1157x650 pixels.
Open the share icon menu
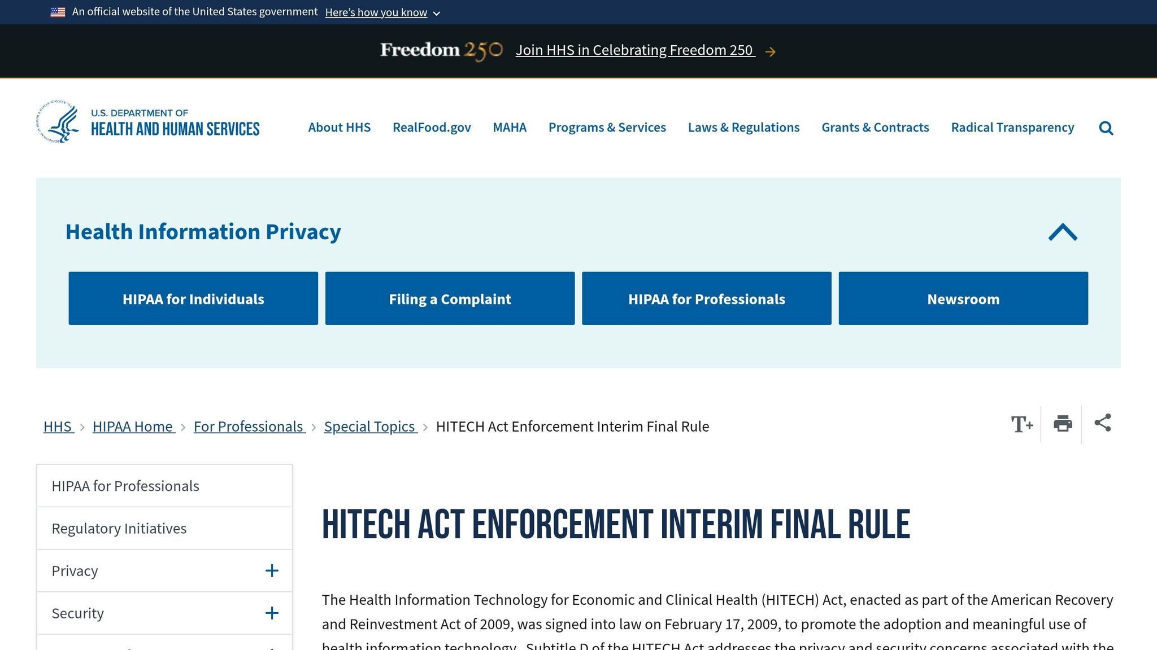[x=1102, y=423]
